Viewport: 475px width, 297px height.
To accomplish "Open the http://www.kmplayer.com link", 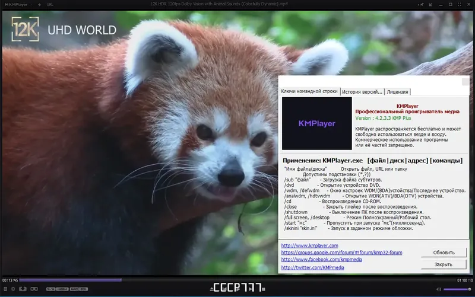I will coord(309,245).
